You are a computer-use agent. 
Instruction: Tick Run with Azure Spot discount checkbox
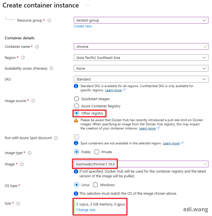pyautogui.click(x=77, y=137)
